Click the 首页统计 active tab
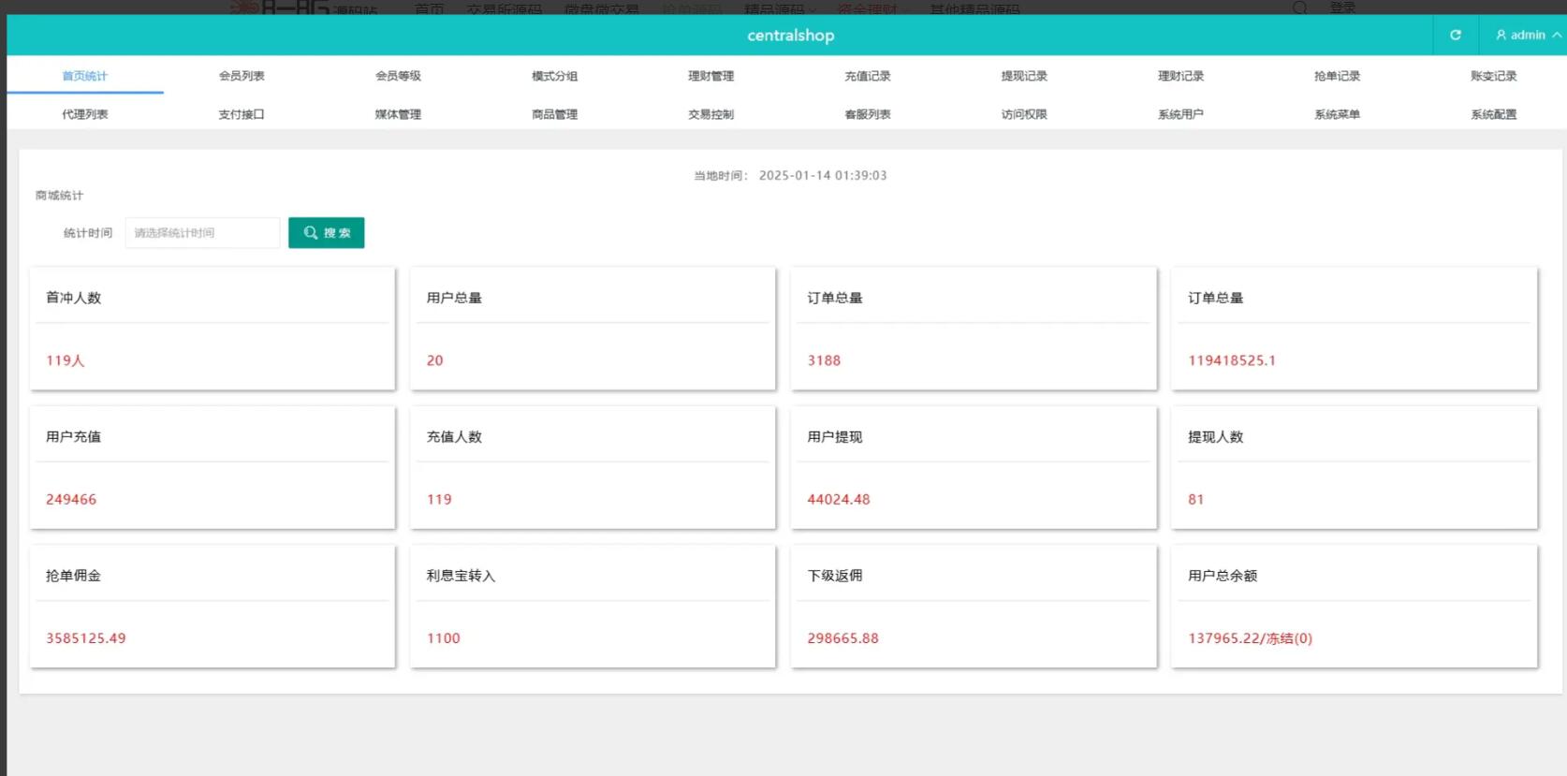Screen dimensions: 1567x776 [x=85, y=76]
